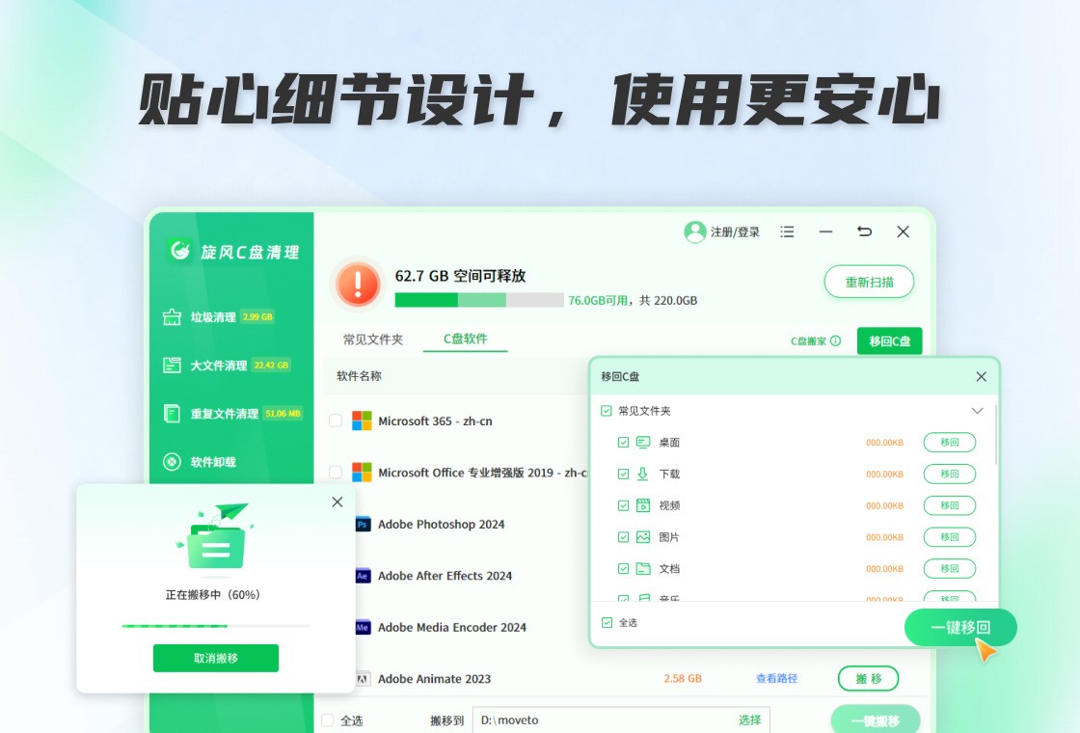This screenshot has width=1080, height=733.
Task: Click 选择 to pick the destination folder
Action: (x=749, y=719)
